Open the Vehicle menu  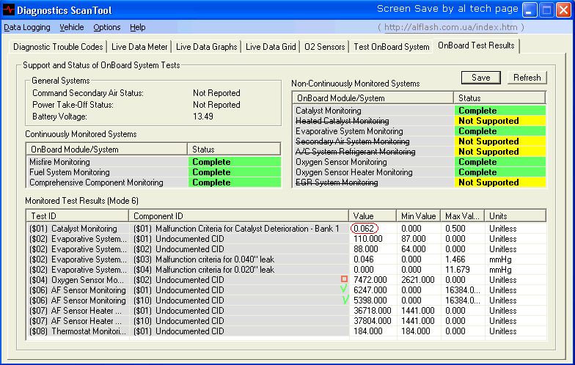click(x=71, y=27)
